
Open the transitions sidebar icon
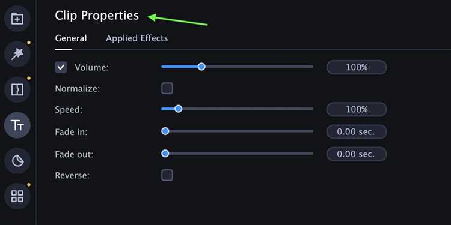[17, 89]
